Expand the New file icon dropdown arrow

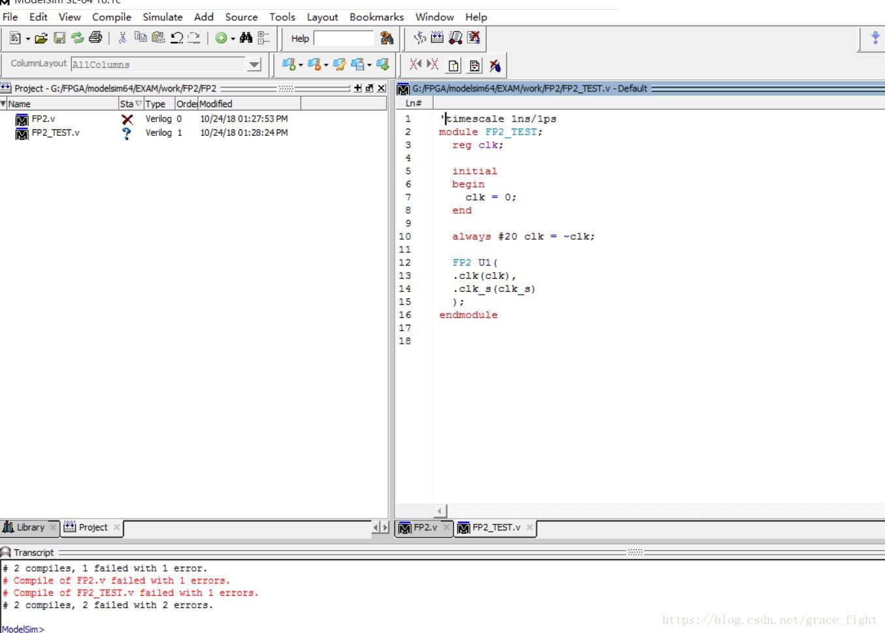28,39
